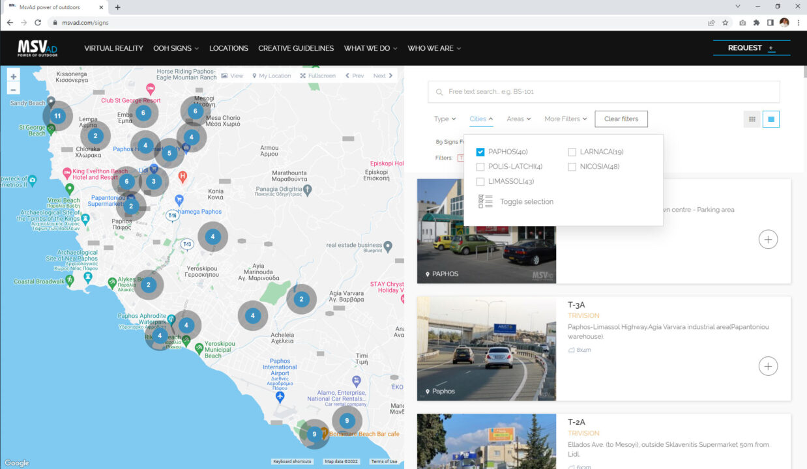Click Toggle selection for cities
This screenshot has height=469, width=807.
(x=516, y=202)
